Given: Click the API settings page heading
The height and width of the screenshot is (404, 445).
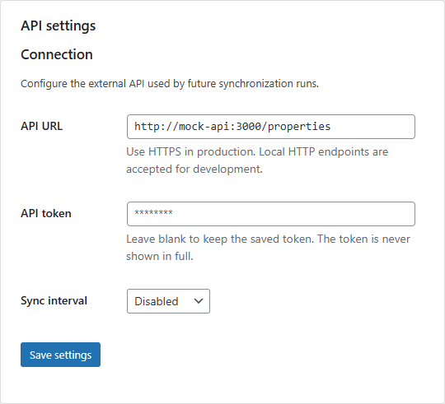Looking at the screenshot, I should (x=59, y=26).
